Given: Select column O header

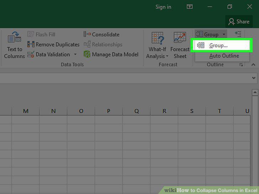Looking at the screenshot, I should point(81,111).
